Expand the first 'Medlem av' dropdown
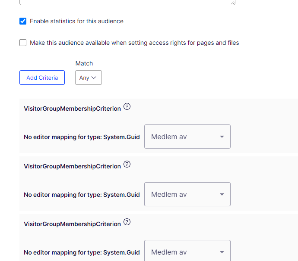This screenshot has height=261, width=298. (187, 137)
